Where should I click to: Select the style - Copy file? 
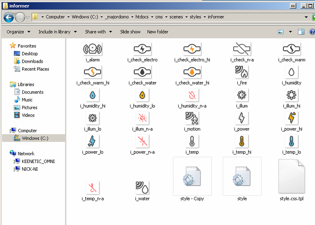coord(192,177)
